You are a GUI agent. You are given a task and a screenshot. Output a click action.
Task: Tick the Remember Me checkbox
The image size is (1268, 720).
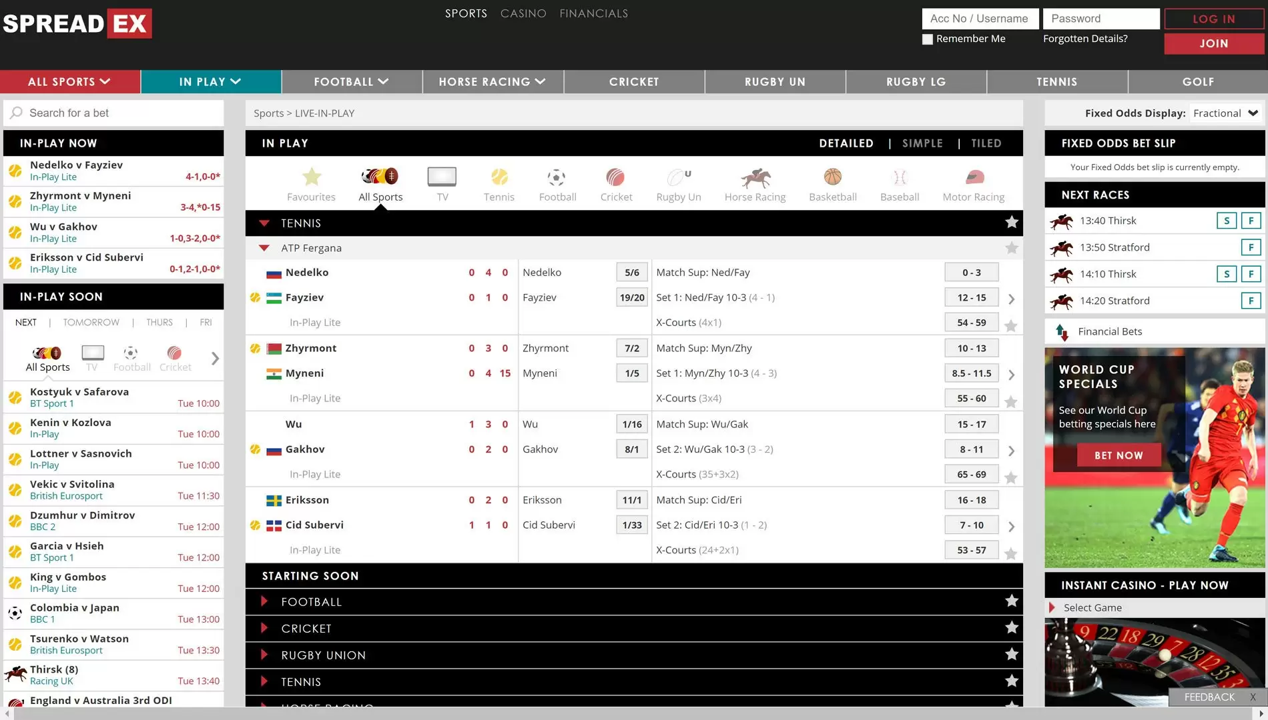click(x=928, y=39)
